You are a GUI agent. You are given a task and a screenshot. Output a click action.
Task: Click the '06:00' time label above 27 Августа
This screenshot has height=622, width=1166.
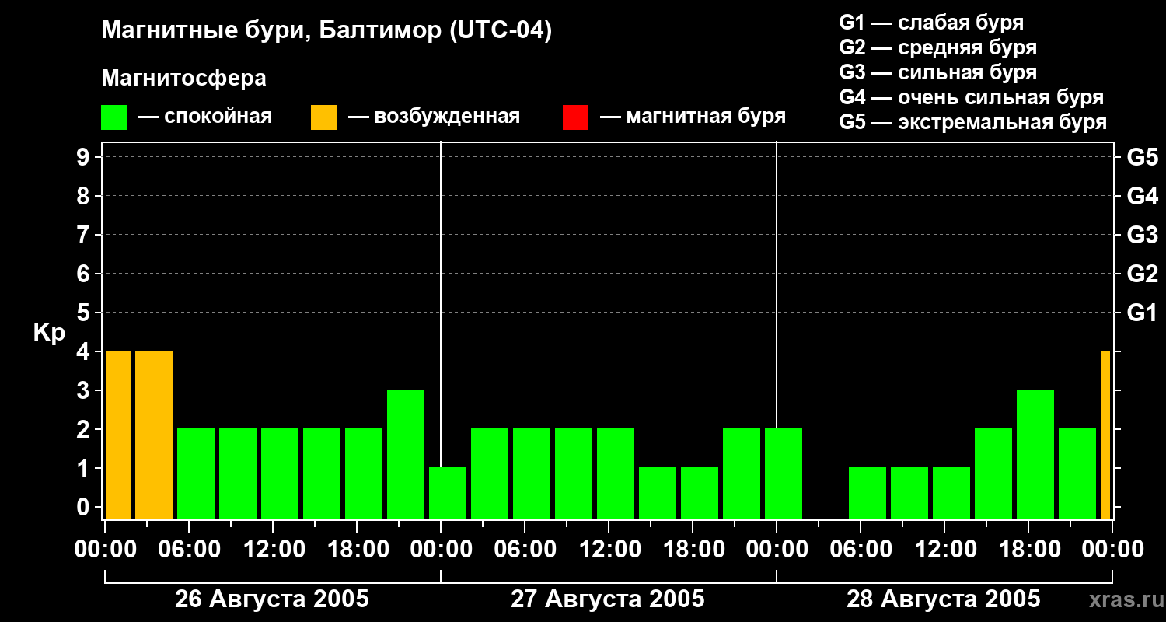click(525, 550)
